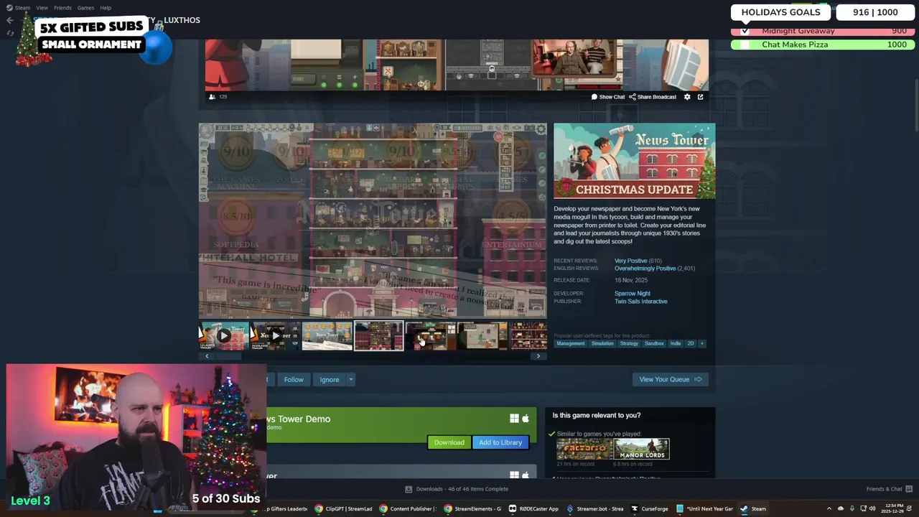Open the Help menu
Image resolution: width=919 pixels, height=517 pixels.
[106, 8]
